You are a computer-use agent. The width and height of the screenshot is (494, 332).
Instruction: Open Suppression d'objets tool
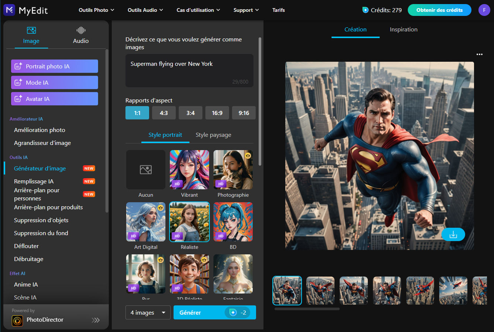click(41, 220)
